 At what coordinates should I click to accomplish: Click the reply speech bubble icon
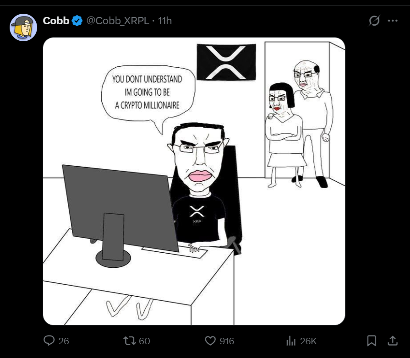click(49, 341)
